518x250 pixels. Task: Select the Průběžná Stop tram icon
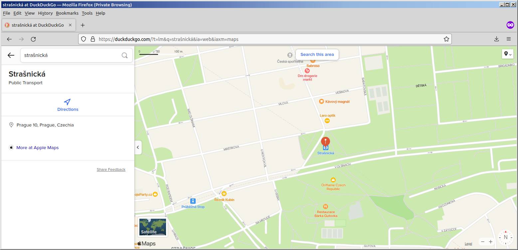click(193, 201)
